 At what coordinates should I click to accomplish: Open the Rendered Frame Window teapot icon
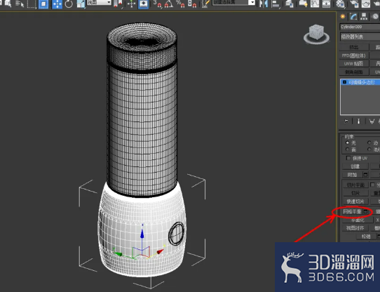[x=365, y=4]
